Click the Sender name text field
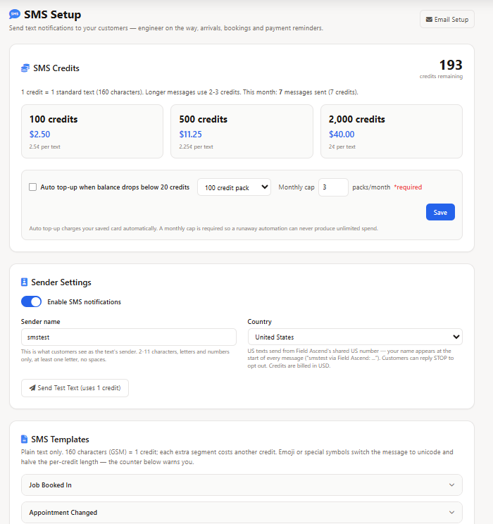The height and width of the screenshot is (524, 493). click(129, 337)
